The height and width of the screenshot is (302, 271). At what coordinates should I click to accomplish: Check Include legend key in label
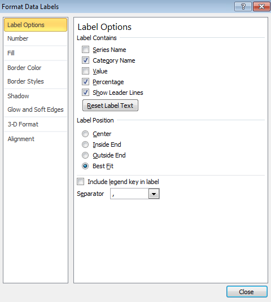coord(80,182)
